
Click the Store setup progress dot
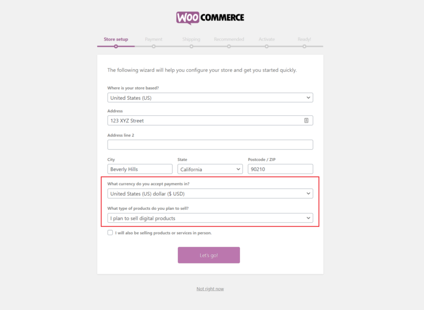(115, 46)
